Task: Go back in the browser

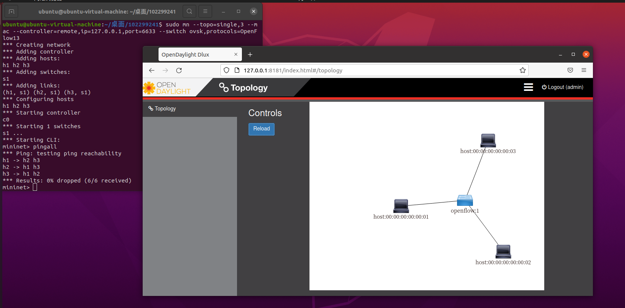Action: pyautogui.click(x=152, y=70)
